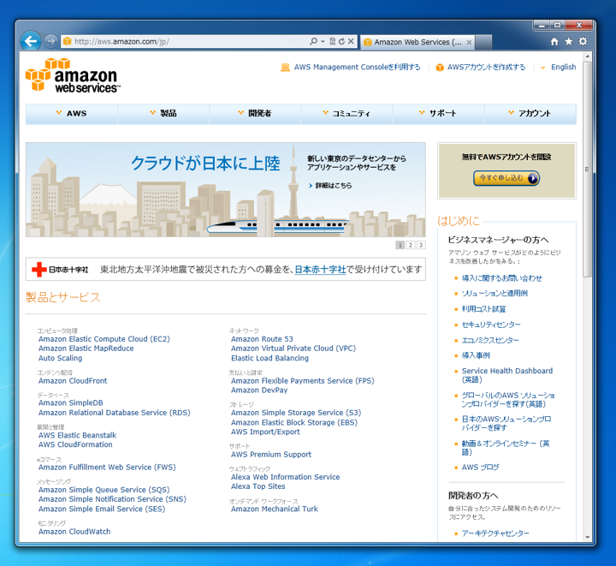Open Amazon Simple Notification Service (SNS)

[112, 499]
